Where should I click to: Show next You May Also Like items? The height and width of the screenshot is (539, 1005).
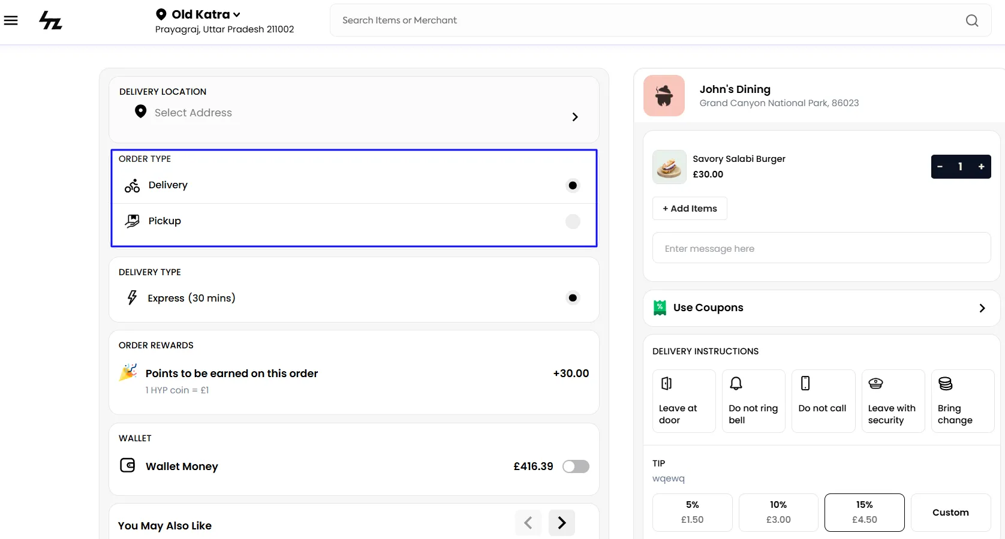click(x=562, y=523)
